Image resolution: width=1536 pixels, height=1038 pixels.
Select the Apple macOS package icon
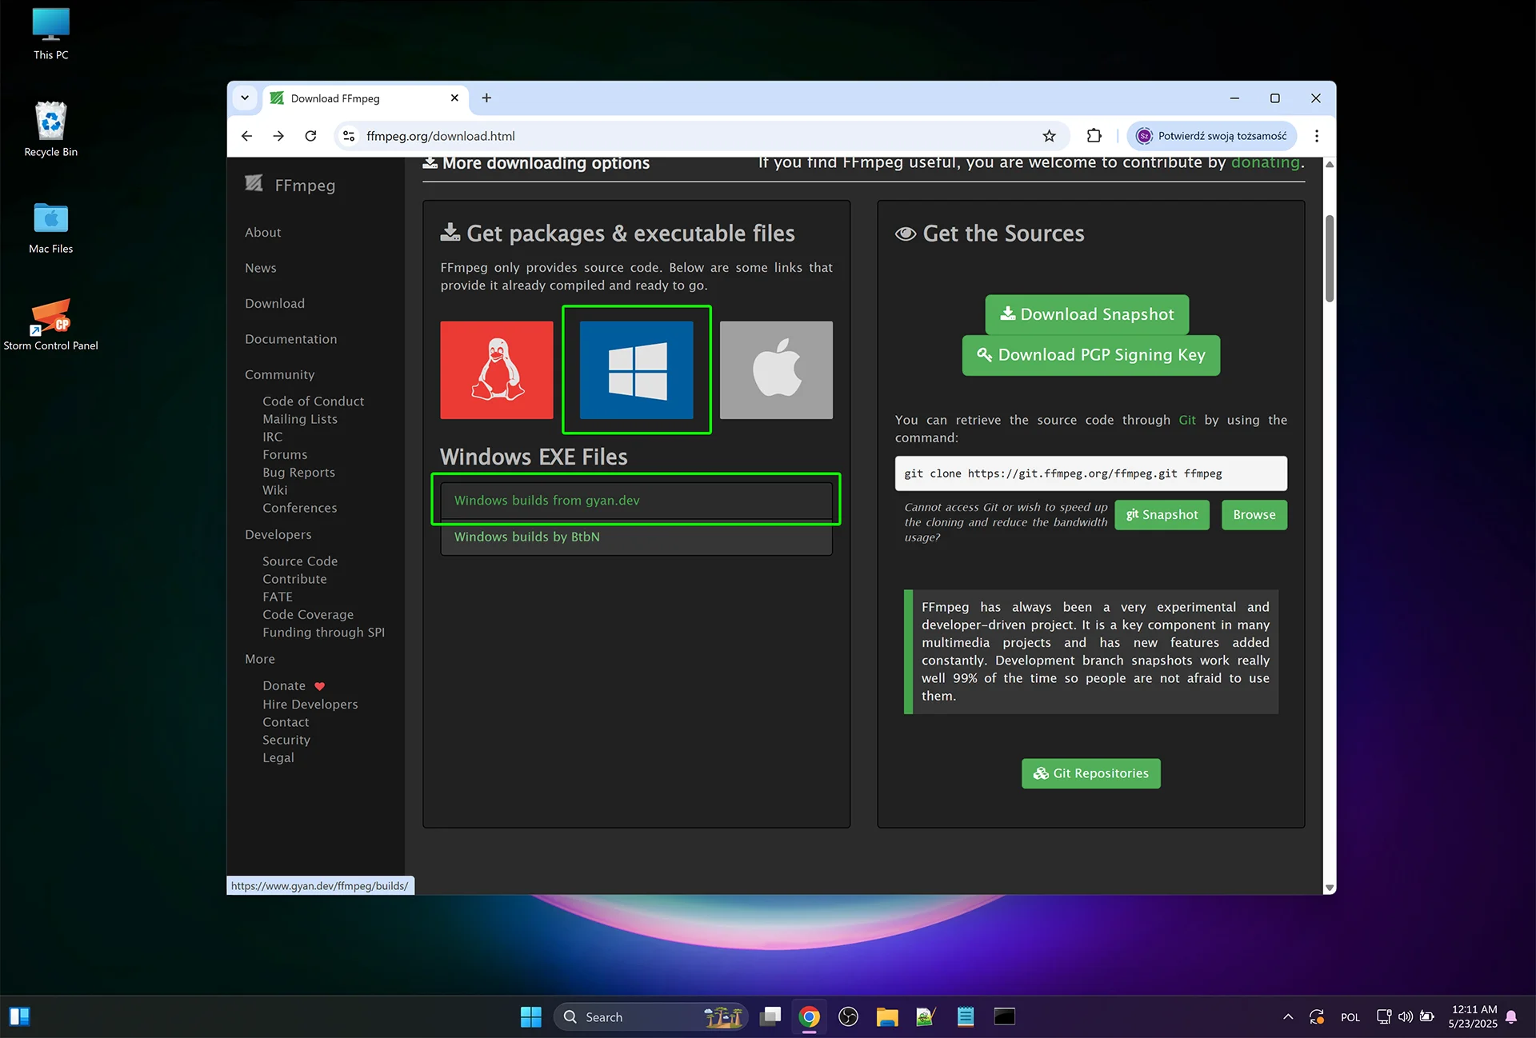click(775, 370)
